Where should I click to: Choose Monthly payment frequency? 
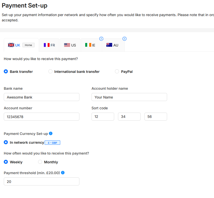(40, 162)
